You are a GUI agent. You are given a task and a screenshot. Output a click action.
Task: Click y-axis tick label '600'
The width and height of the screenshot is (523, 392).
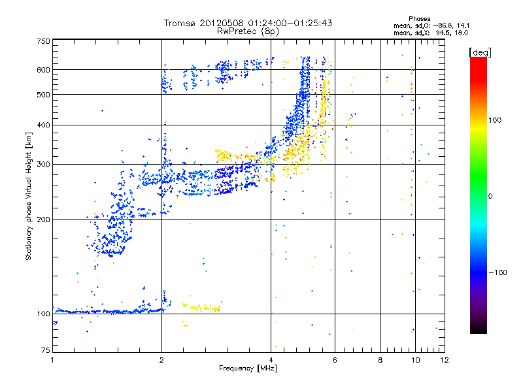43,70
